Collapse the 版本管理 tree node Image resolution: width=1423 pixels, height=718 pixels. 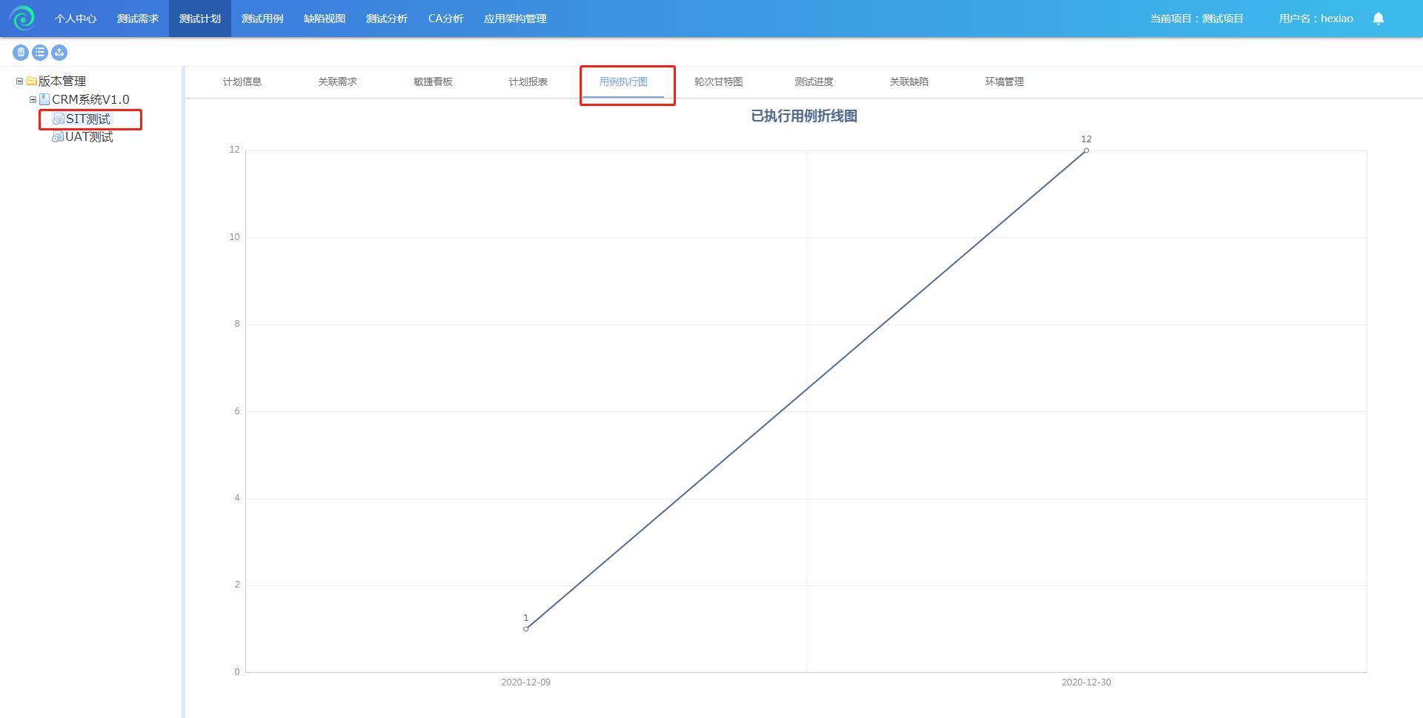19,82
